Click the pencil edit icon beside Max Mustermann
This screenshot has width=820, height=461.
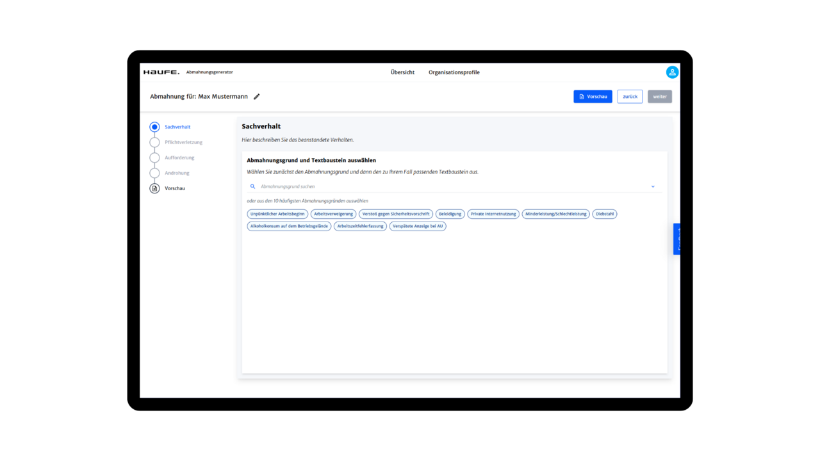(x=257, y=97)
